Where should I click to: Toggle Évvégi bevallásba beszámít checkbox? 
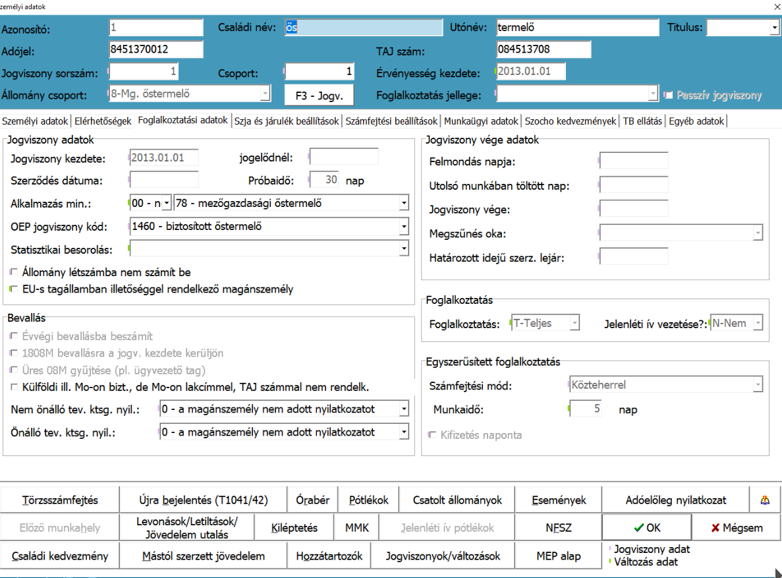tap(14, 336)
